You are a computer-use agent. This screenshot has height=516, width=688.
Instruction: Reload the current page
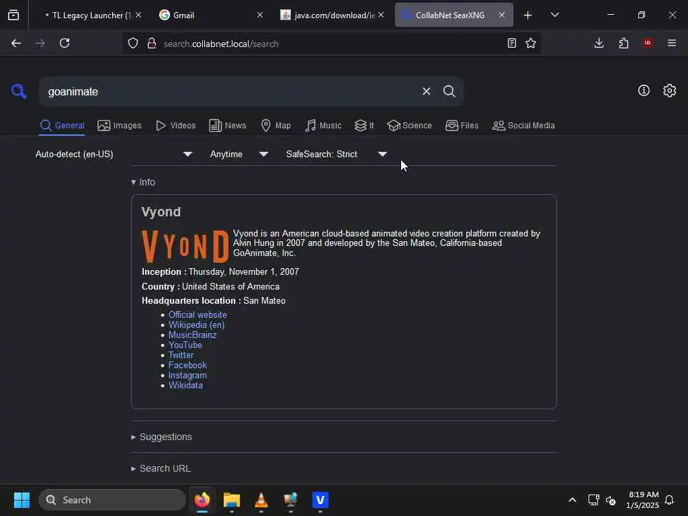pyautogui.click(x=64, y=43)
